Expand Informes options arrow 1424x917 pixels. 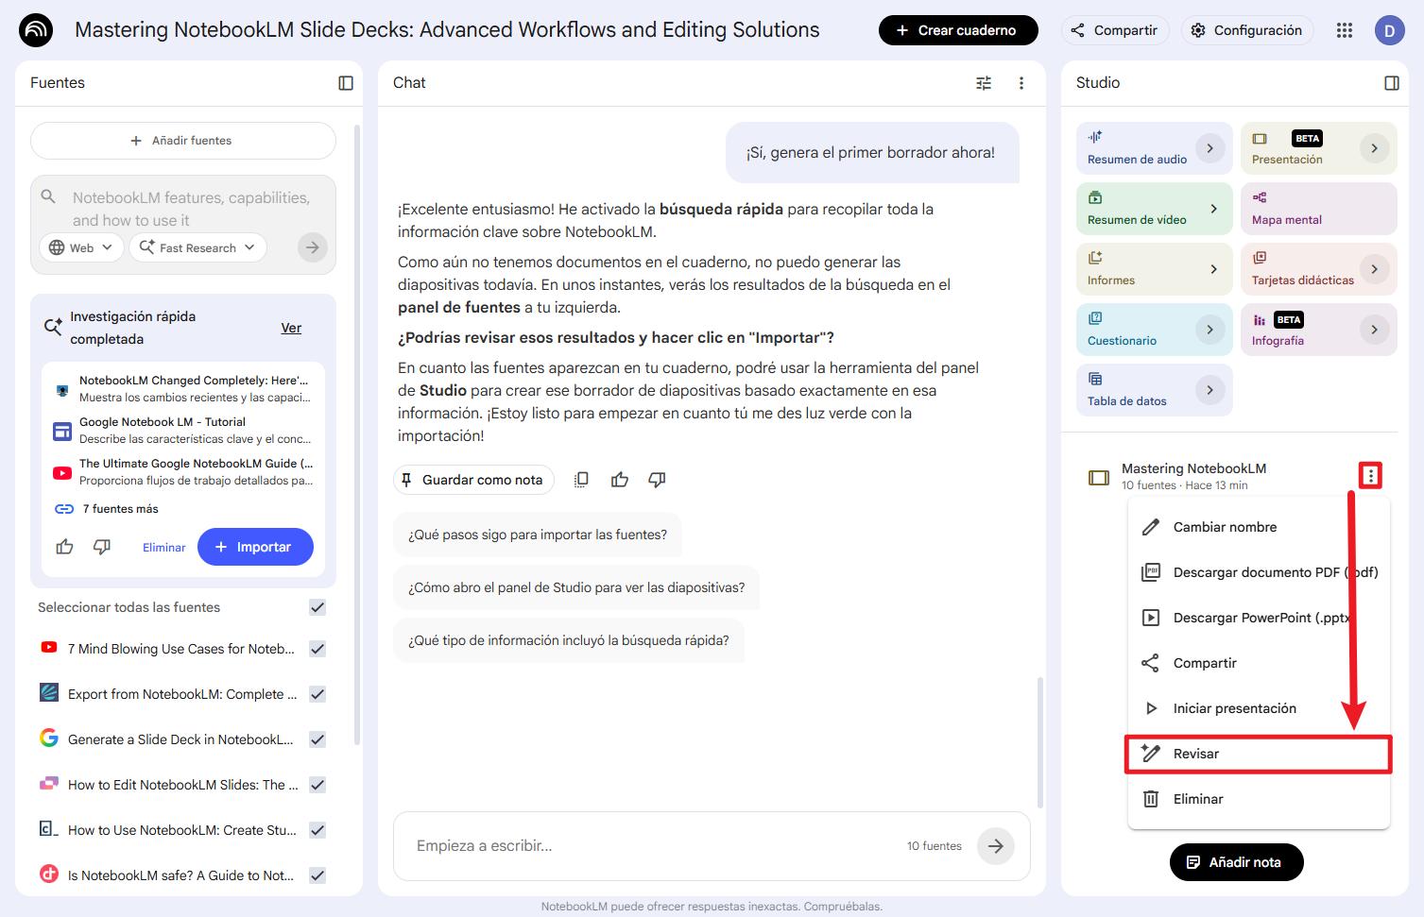[1214, 269]
